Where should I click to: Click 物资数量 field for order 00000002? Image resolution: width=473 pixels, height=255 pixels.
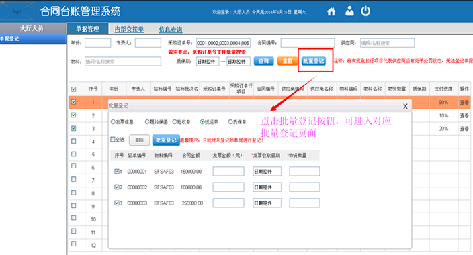[304, 187]
